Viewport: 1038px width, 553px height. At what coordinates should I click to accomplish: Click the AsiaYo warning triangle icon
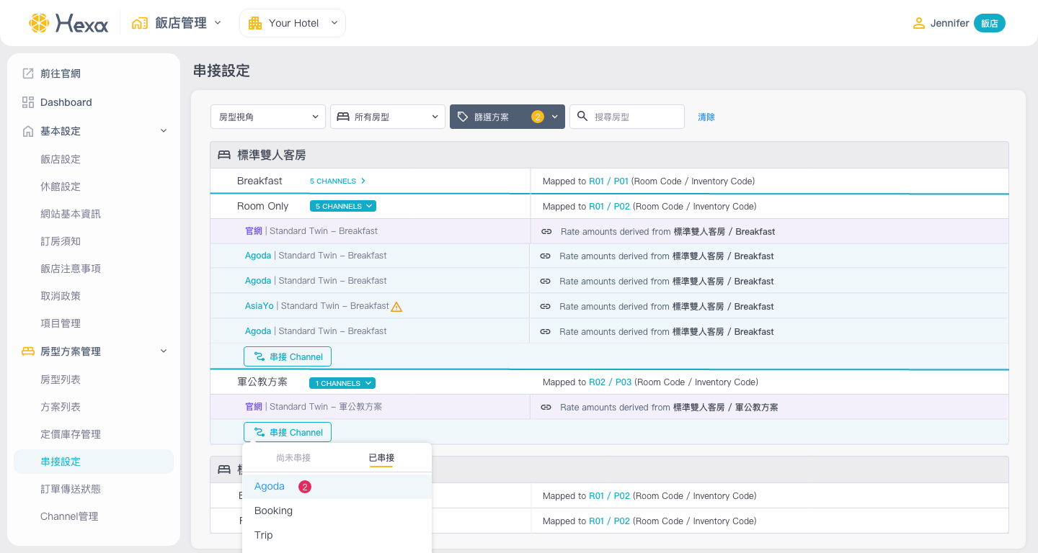pos(396,307)
